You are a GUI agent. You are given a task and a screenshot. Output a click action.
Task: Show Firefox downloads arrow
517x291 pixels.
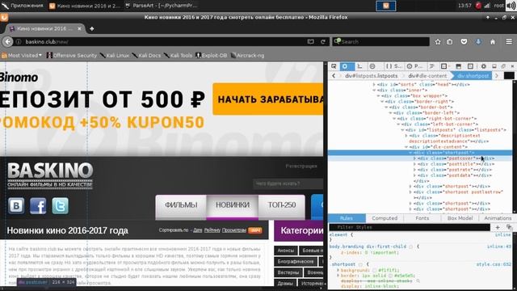[x=478, y=42]
